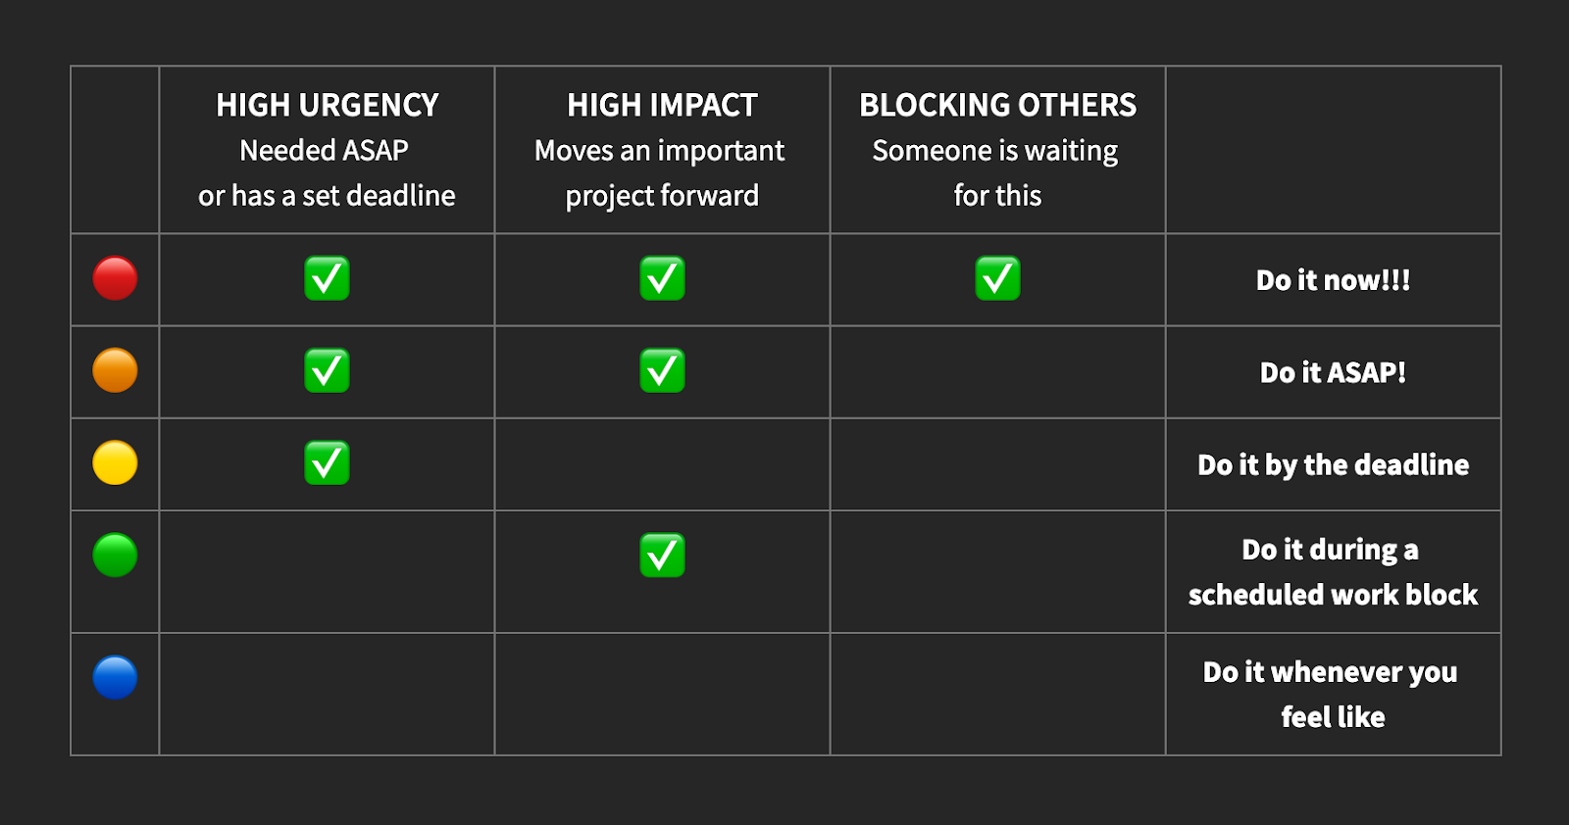Click the High Urgency checkmark in red row

click(x=327, y=278)
